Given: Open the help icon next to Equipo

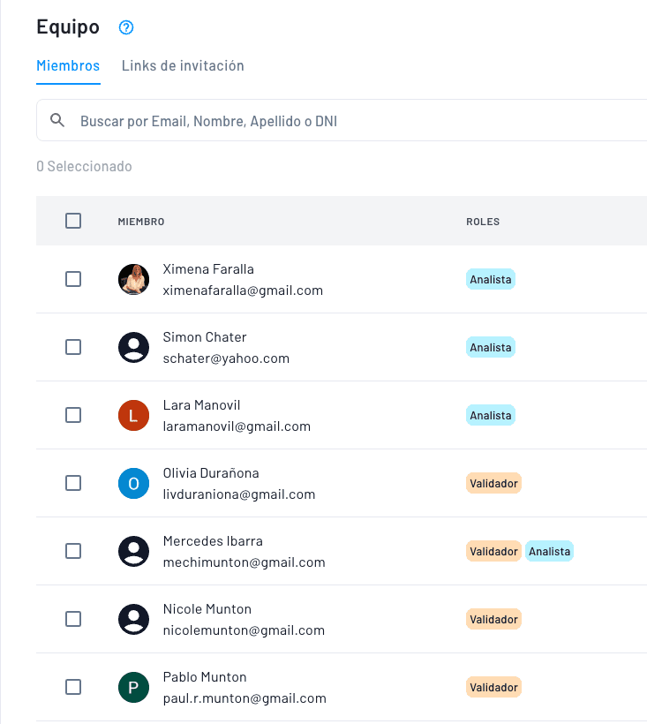Looking at the screenshot, I should pyautogui.click(x=126, y=27).
